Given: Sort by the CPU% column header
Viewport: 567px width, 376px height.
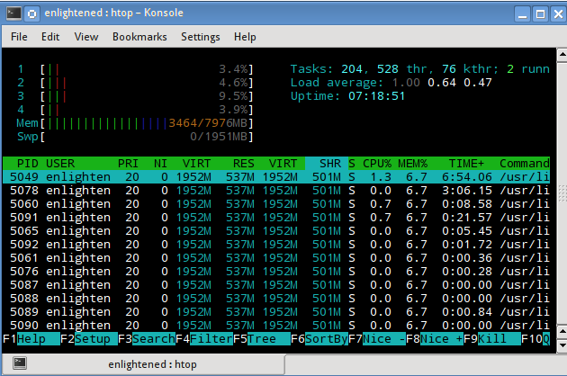Looking at the screenshot, I should coord(377,164).
